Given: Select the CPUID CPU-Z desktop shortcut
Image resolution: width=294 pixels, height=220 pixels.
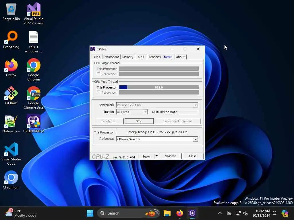Looking at the screenshot, I should 34,124.
